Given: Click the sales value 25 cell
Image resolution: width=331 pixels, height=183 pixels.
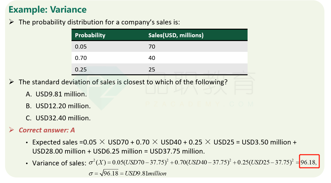Looking at the screenshot, I should (152, 69).
